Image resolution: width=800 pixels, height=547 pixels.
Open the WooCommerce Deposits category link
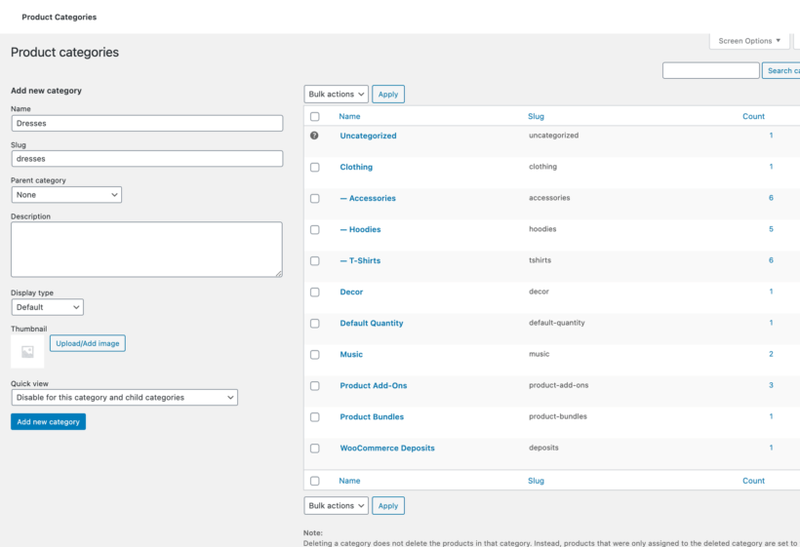point(387,449)
